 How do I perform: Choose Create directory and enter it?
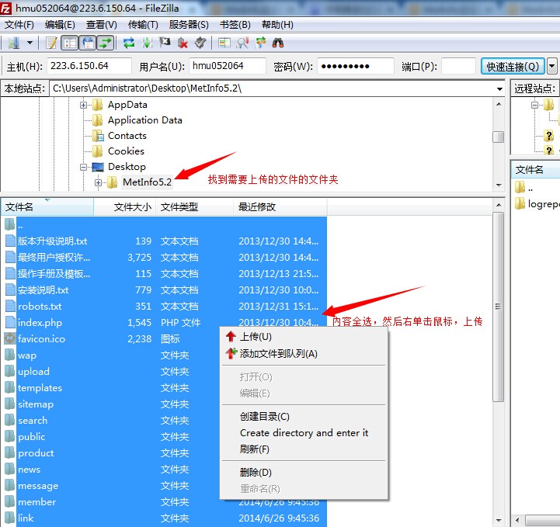304,433
